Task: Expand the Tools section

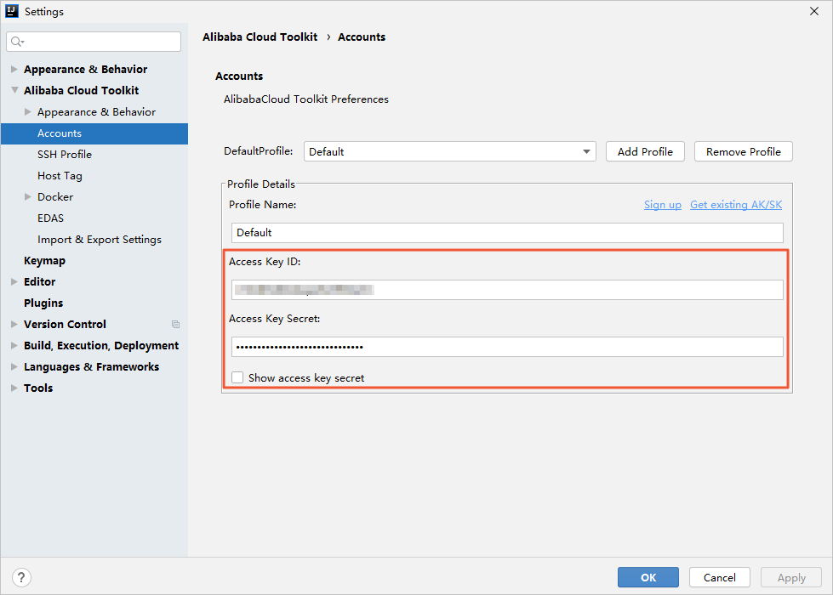Action: [14, 388]
